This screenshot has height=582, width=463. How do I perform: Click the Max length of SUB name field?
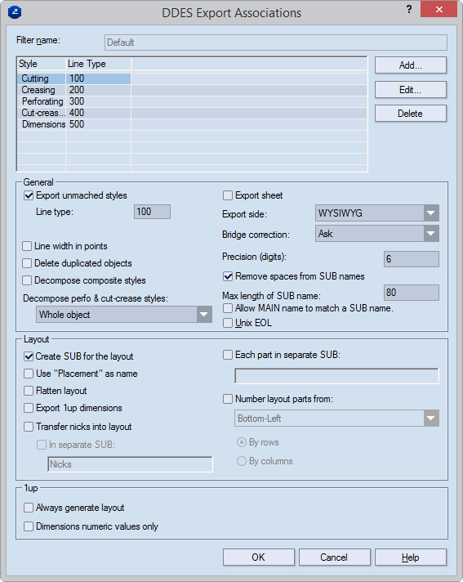point(412,293)
